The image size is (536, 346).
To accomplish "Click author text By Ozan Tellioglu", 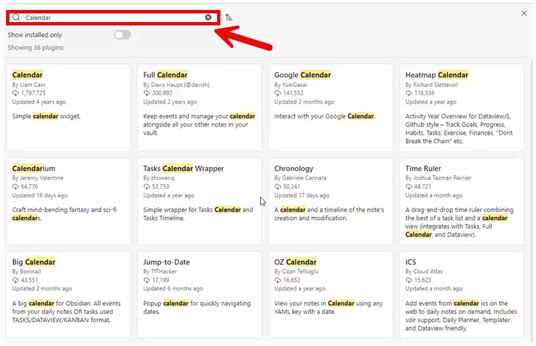I will coord(296,272).
